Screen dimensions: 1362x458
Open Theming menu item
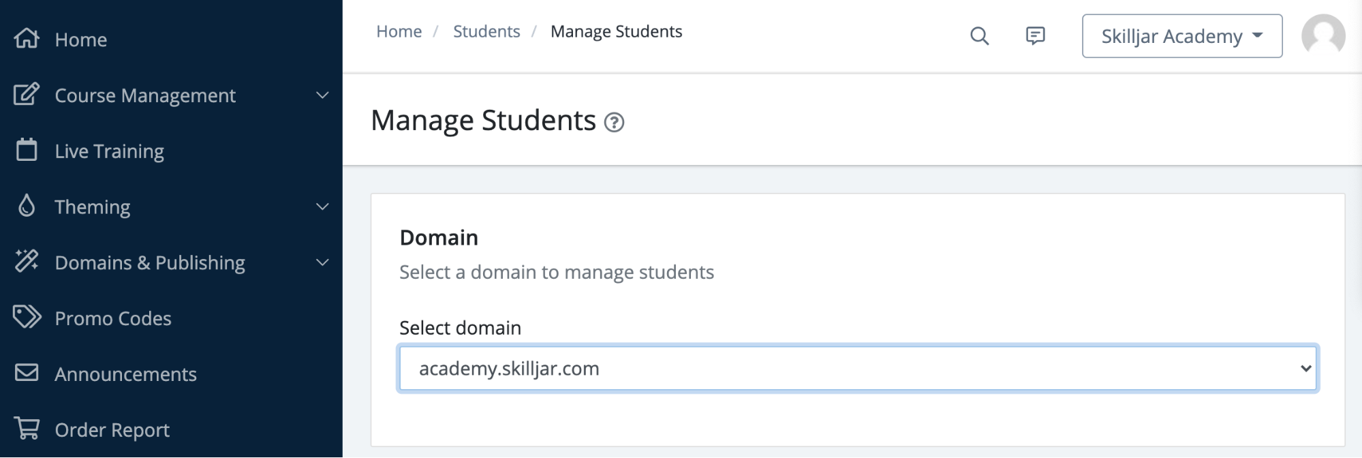(92, 207)
